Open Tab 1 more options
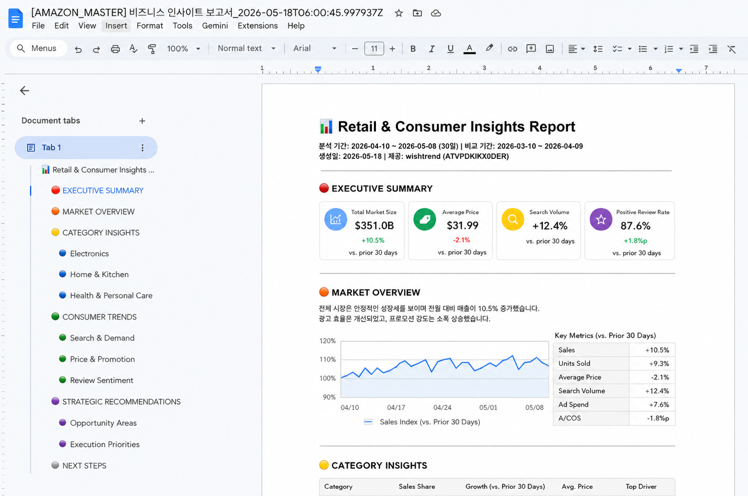The image size is (748, 496). pyautogui.click(x=142, y=148)
